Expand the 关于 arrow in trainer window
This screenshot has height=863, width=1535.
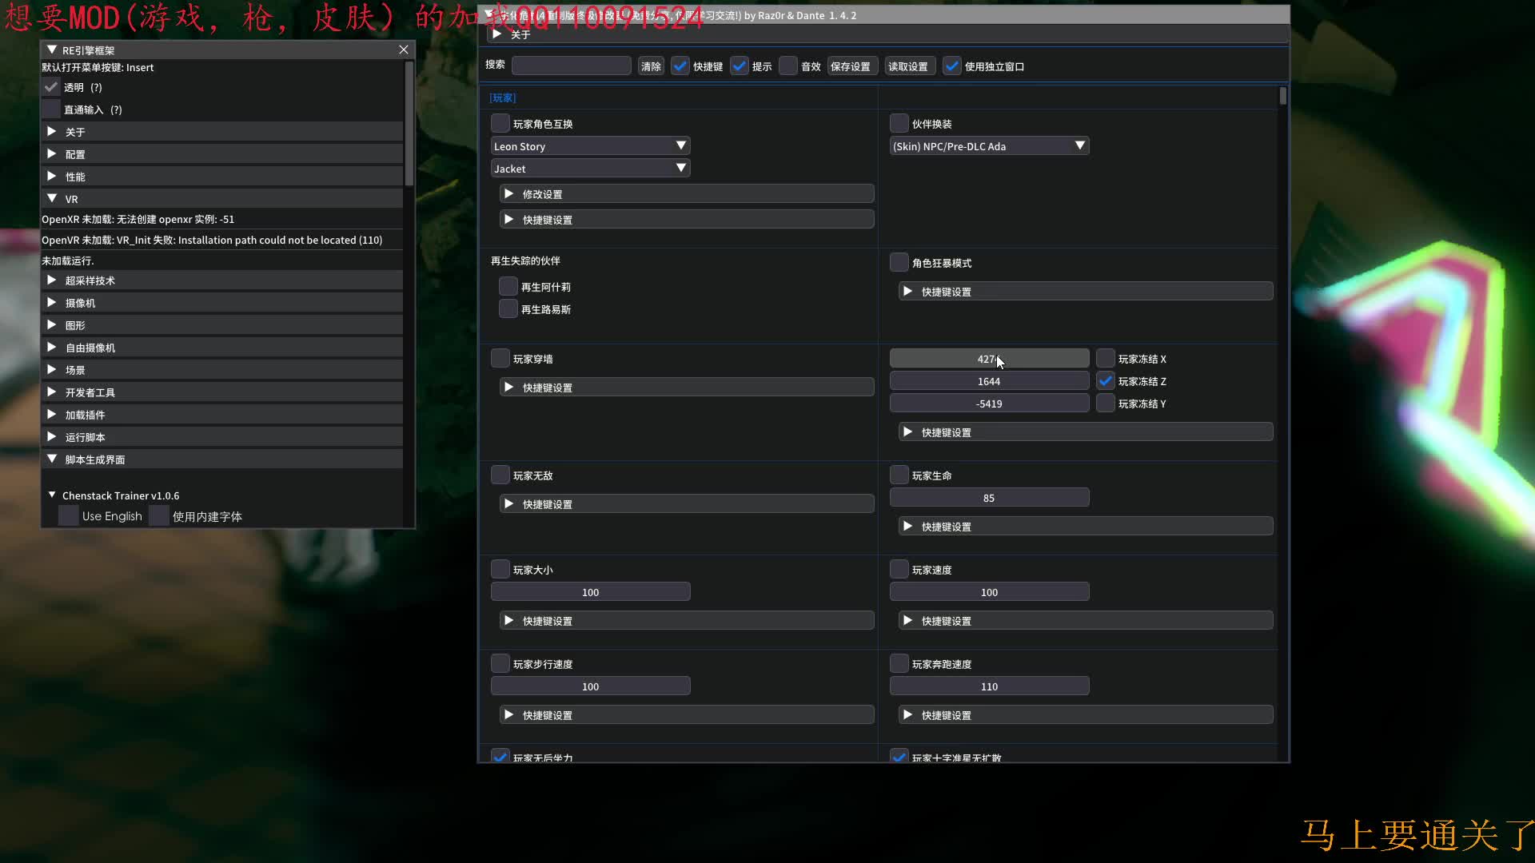(497, 34)
